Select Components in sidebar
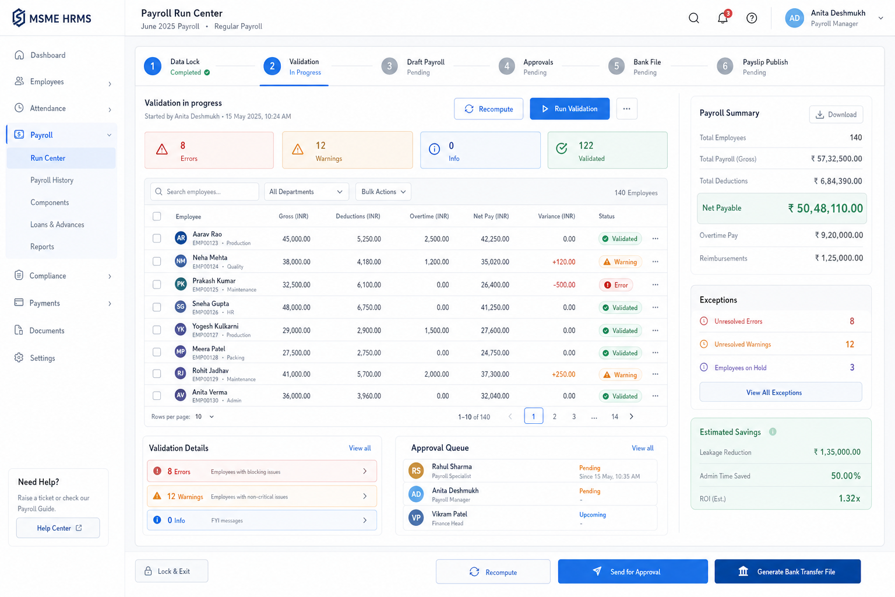The height and width of the screenshot is (597, 895). (50, 202)
